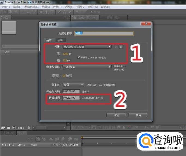Click the height value 720
186x156 pixels.
coord(65,60)
